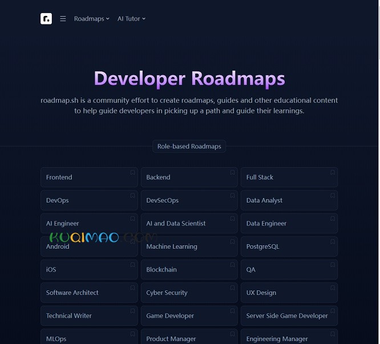
Task: Bookmark the UX Design roadmap
Action: (x=333, y=288)
